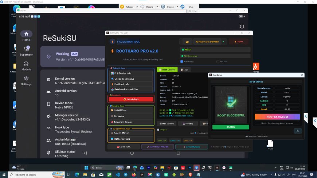Click Fastboot Info button
317x178 pixels.
(x=131, y=84)
